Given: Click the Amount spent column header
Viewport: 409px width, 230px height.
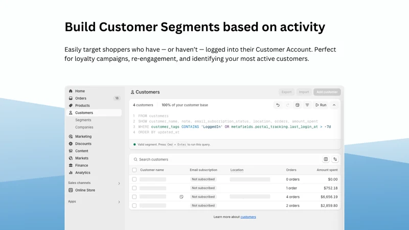Looking at the screenshot, I should click(x=327, y=170).
